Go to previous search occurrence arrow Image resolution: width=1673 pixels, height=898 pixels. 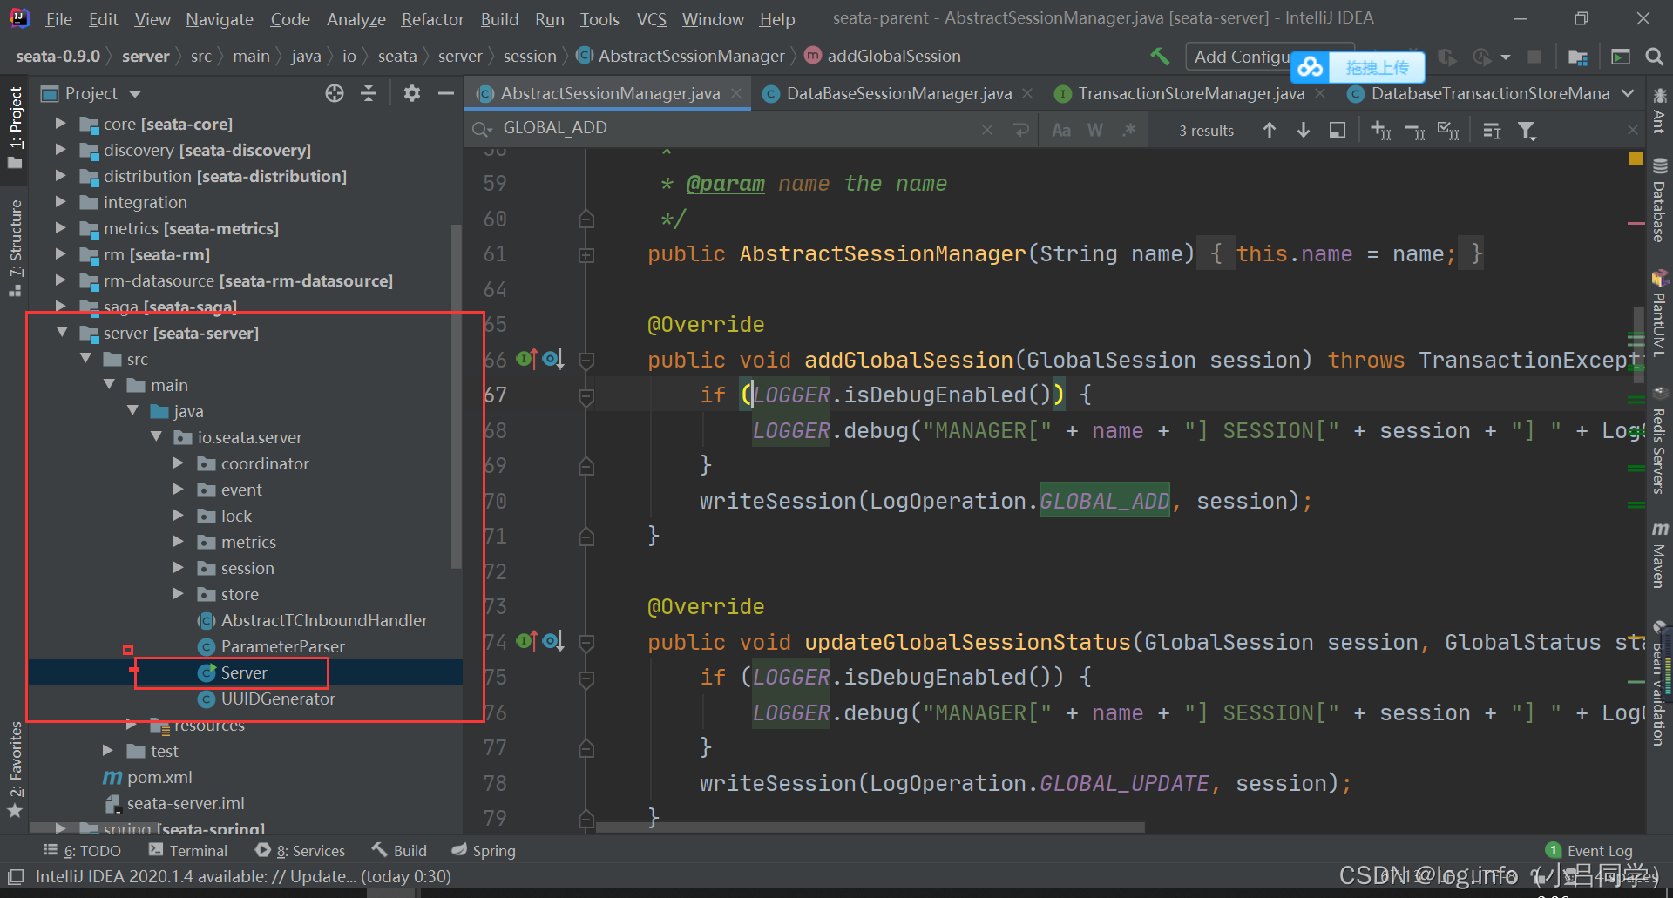pos(1270,130)
